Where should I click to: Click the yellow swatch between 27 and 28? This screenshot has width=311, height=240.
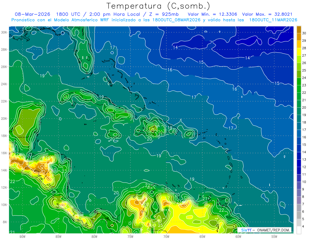point(299,52)
